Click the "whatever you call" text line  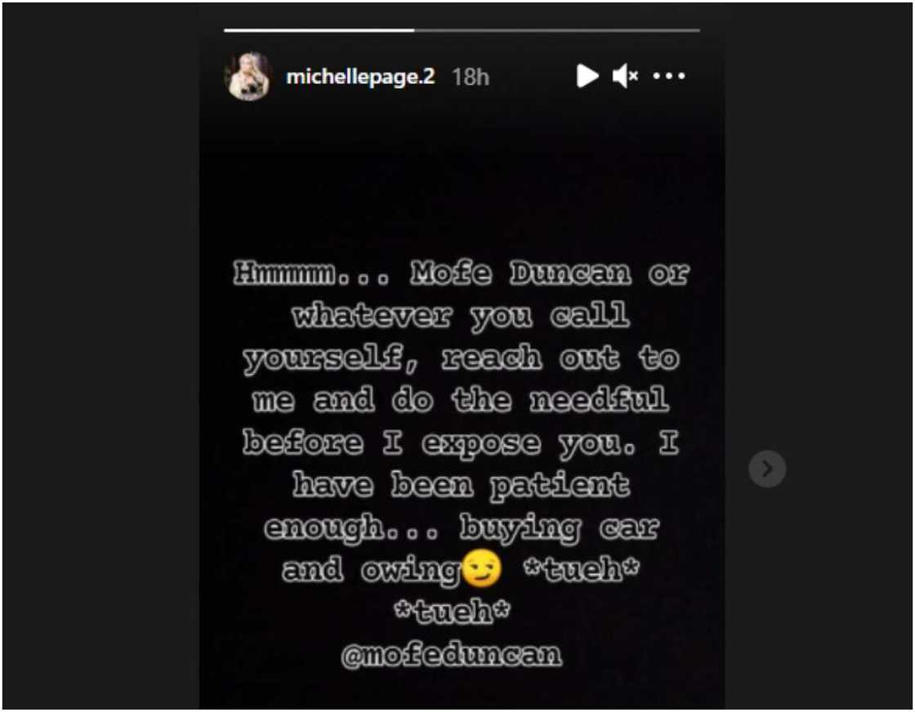(462, 316)
